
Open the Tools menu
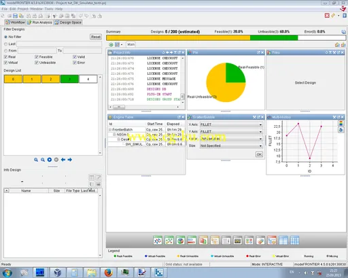[x=49, y=9]
